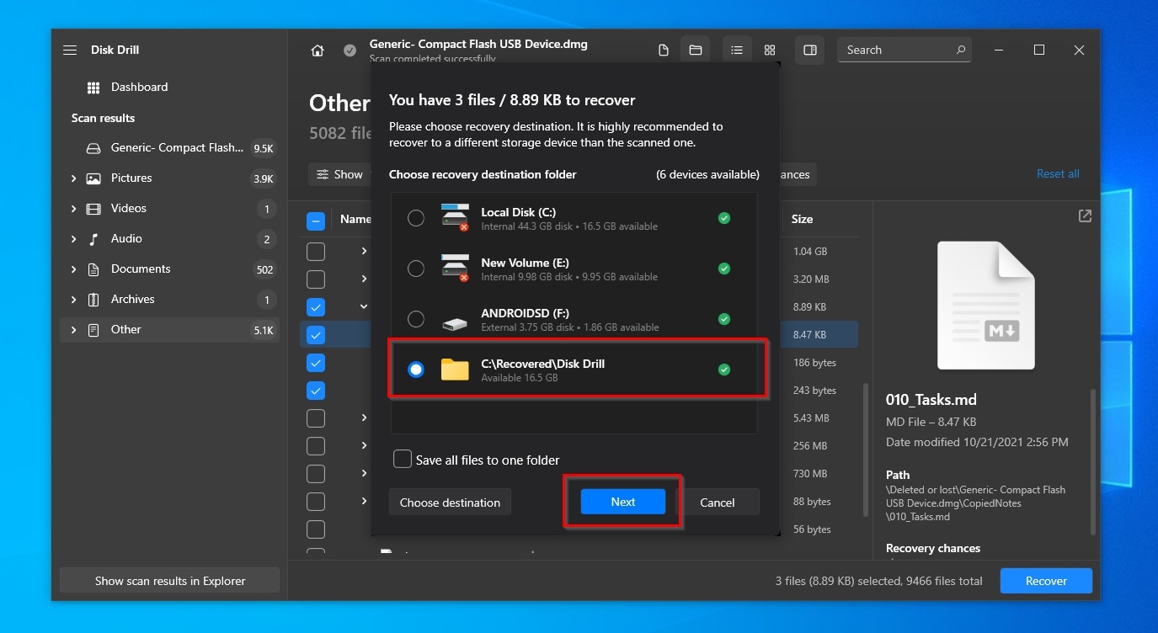Select C:\Recovered\Disk Drill radio button
The width and height of the screenshot is (1158, 633).
click(x=416, y=370)
